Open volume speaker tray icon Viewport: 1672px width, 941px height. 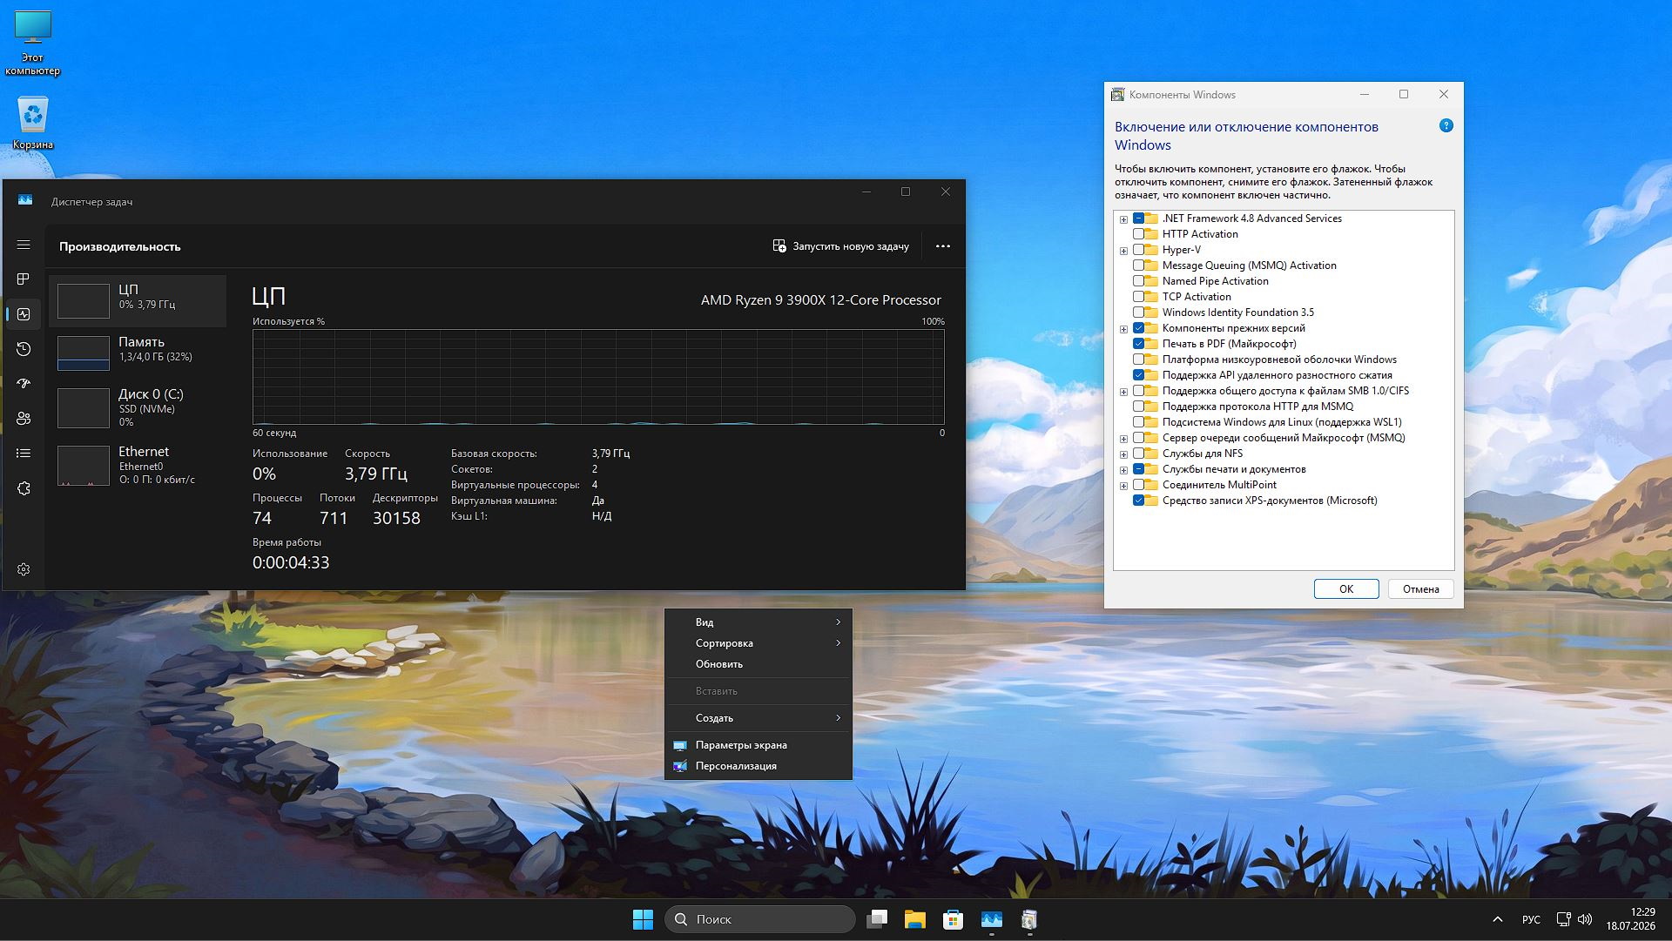(1585, 919)
